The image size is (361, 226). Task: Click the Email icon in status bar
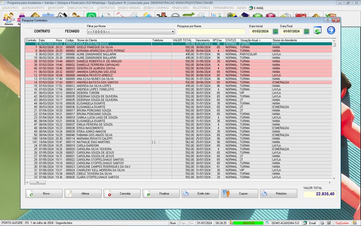click(305, 223)
